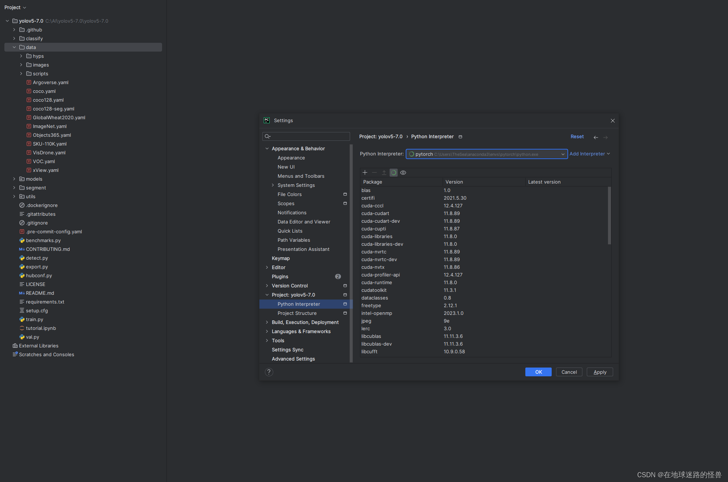This screenshot has width=728, height=482.
Task: Click the models folder icon
Action: 22,179
